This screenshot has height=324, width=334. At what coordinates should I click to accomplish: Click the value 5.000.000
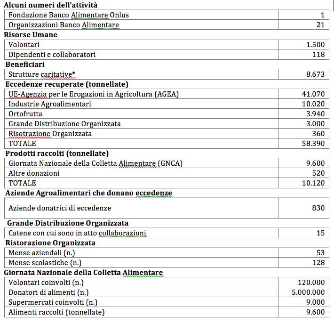pyautogui.click(x=308, y=292)
